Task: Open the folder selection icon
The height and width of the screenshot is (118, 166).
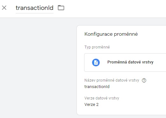Action: pyautogui.click(x=61, y=8)
